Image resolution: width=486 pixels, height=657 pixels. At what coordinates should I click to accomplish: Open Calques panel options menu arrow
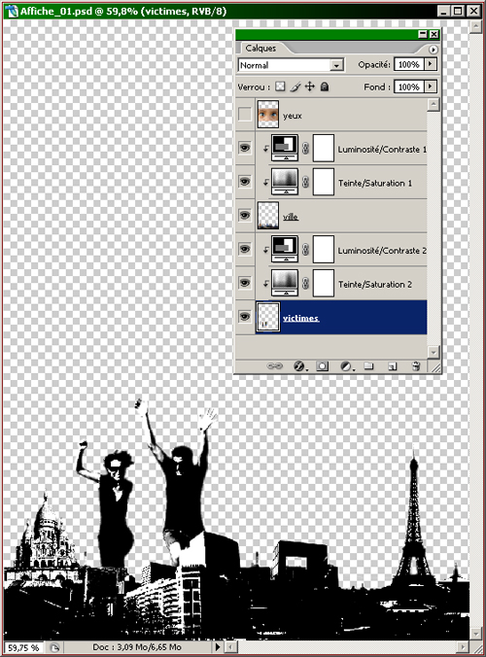click(433, 50)
